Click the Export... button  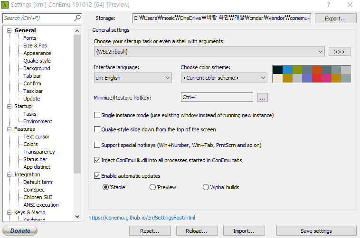335,18
